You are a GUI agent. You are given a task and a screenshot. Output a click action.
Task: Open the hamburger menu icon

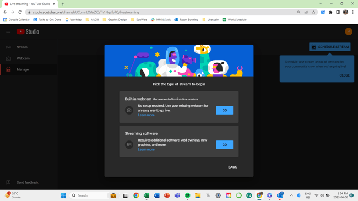pos(8,31)
